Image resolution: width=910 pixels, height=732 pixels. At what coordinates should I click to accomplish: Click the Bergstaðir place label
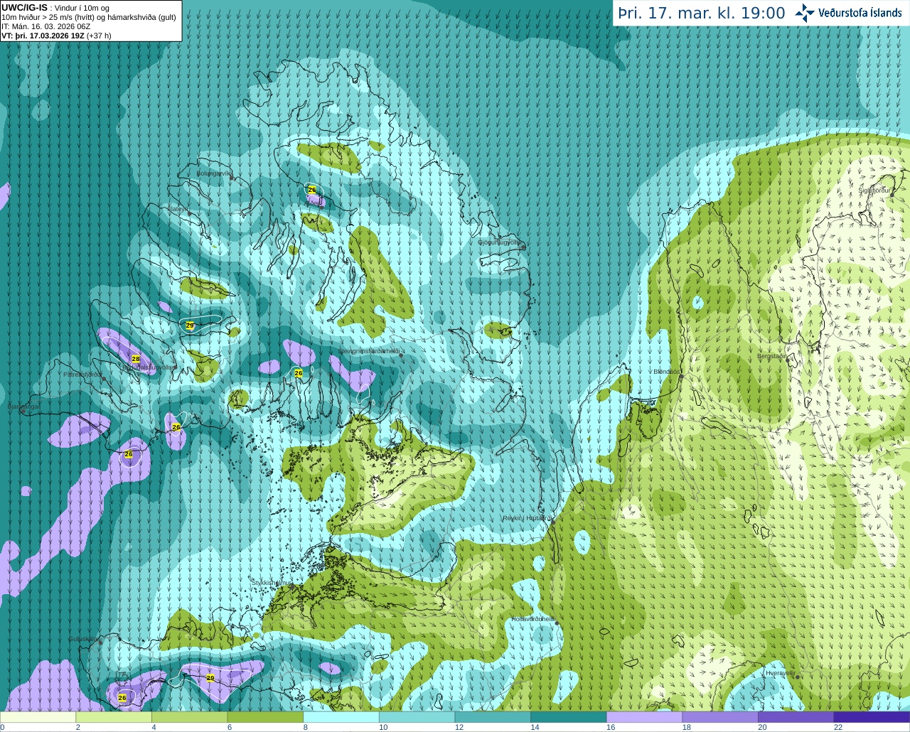pos(771,356)
